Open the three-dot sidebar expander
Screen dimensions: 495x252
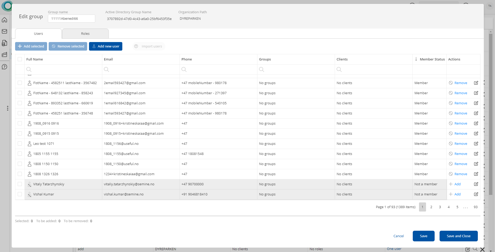point(8,108)
